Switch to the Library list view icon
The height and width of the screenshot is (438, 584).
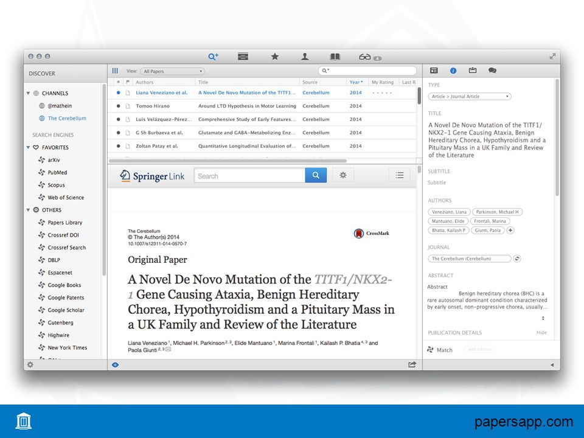click(243, 57)
